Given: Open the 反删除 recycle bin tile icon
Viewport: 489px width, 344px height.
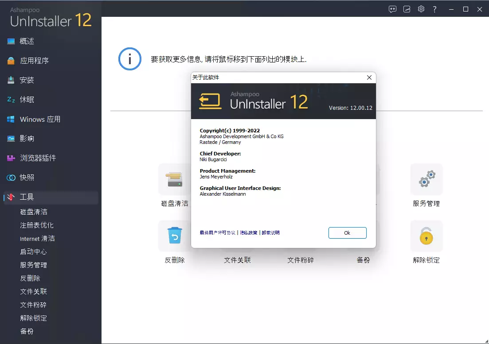Looking at the screenshot, I should [x=175, y=236].
